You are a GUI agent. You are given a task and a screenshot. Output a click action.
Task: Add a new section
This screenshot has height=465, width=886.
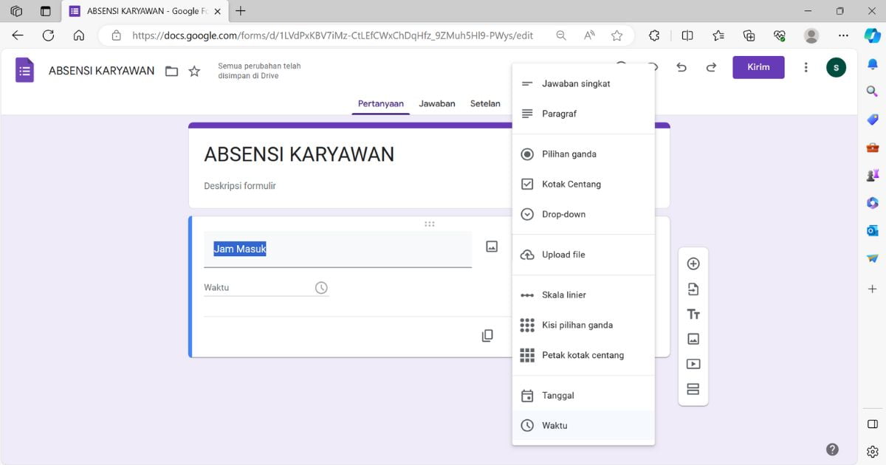tap(693, 389)
